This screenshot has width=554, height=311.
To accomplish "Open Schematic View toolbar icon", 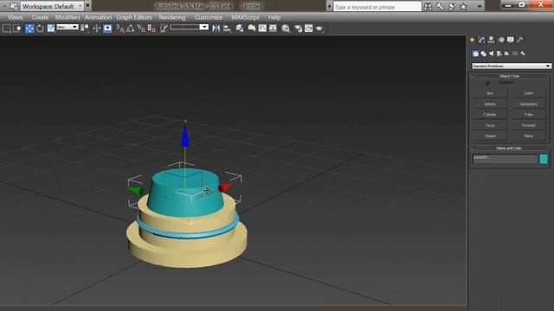I will (273, 29).
